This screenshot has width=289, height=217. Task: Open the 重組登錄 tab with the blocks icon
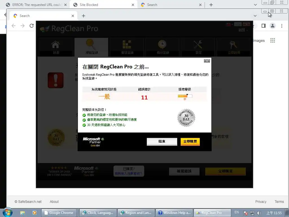(x=127, y=47)
